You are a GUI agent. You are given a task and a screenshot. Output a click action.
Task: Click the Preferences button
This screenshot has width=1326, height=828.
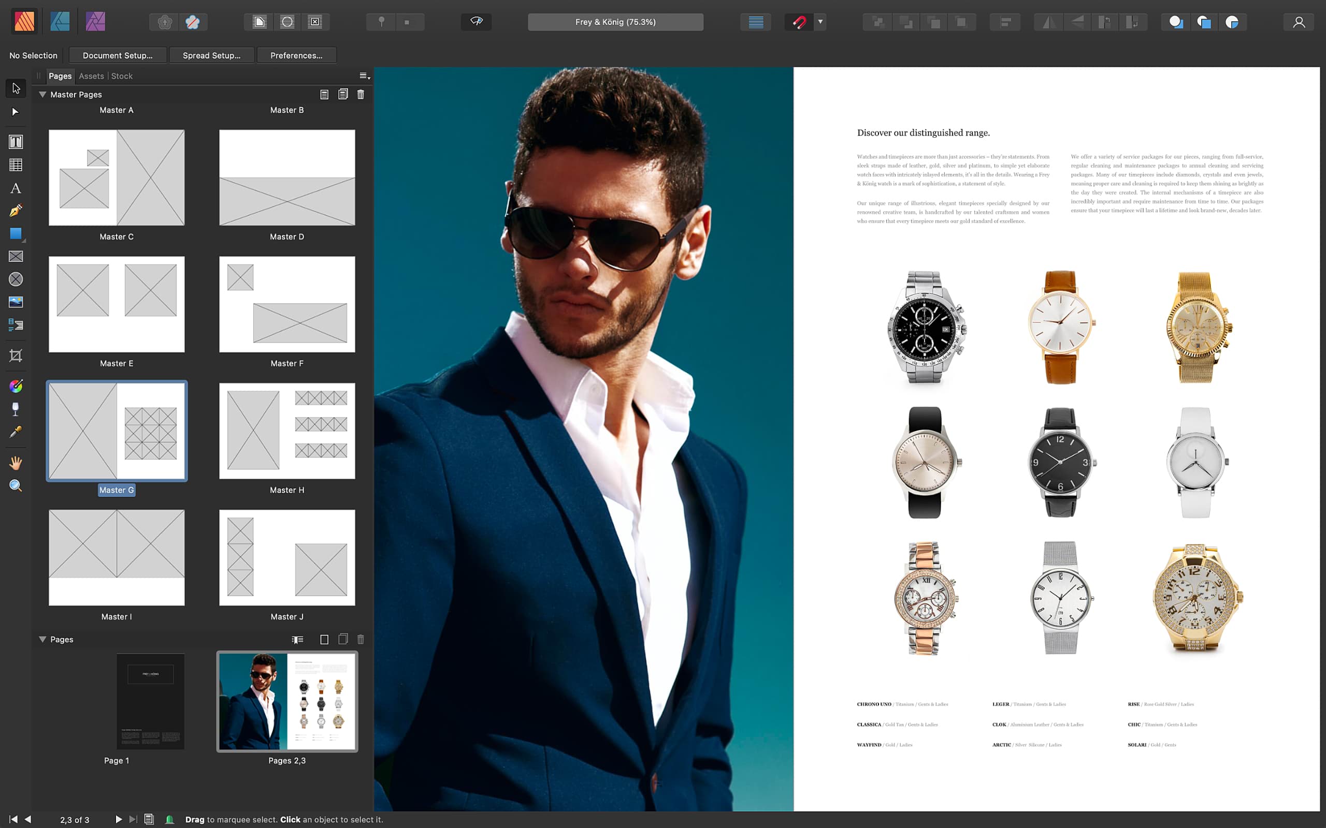tap(296, 55)
